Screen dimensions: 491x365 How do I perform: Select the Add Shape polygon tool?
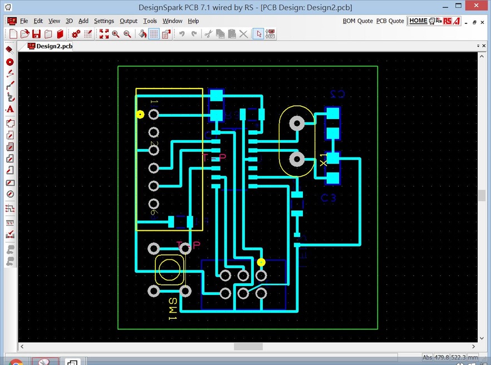(x=9, y=159)
